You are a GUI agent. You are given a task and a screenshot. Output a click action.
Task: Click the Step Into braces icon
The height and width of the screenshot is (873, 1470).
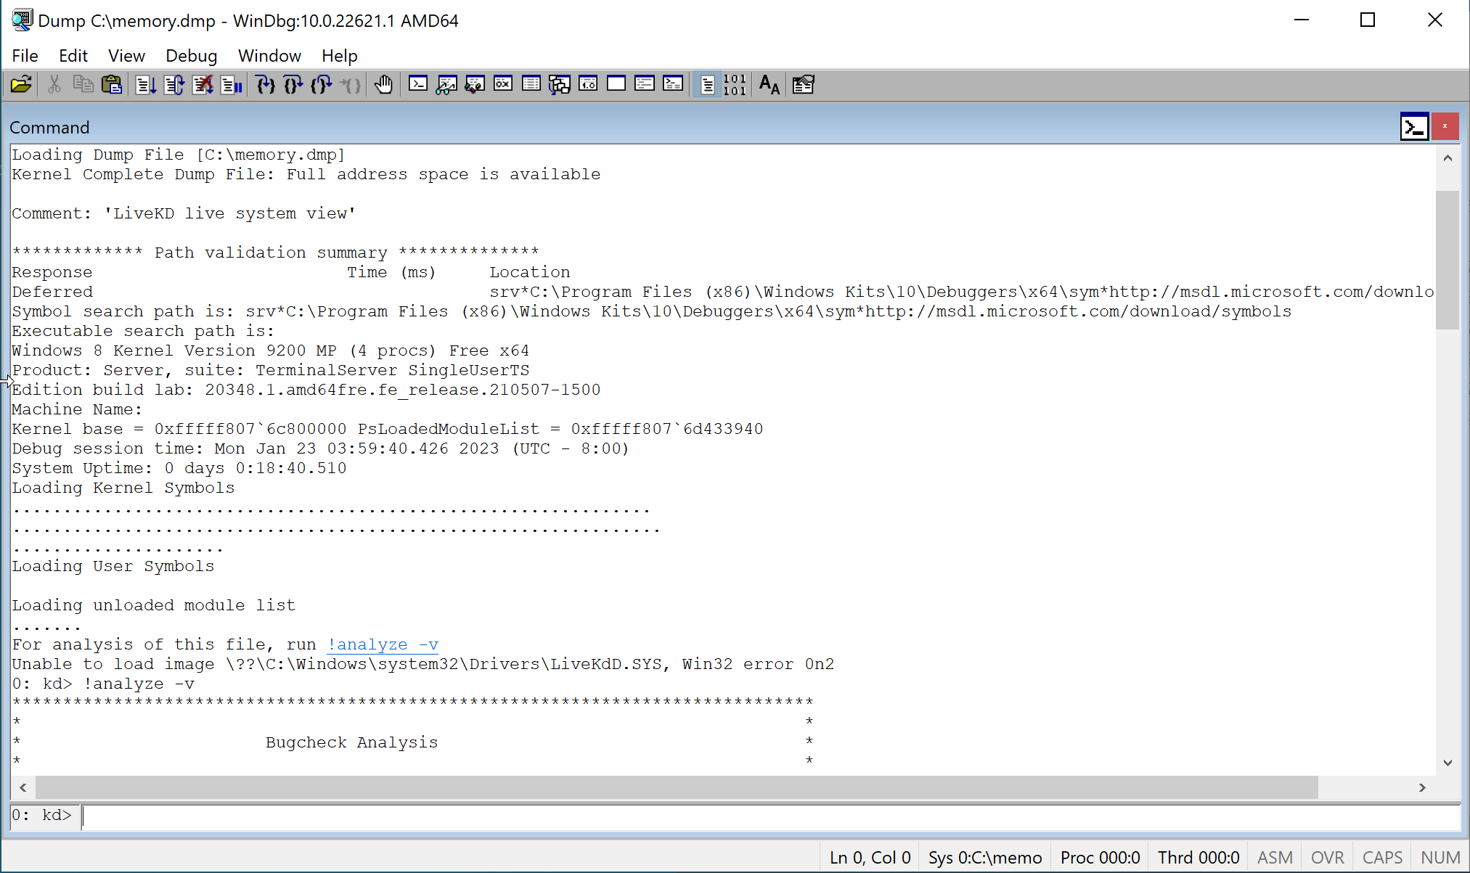point(265,85)
